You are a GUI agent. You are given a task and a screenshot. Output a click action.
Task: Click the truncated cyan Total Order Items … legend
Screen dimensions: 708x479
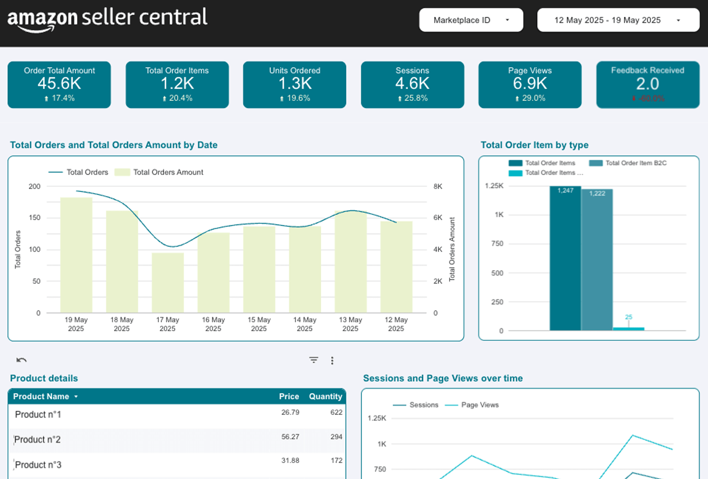pyautogui.click(x=546, y=173)
